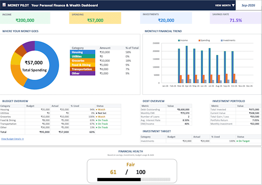Click the financial health progress bar
This screenshot has height=185, width=262.
coord(134,180)
